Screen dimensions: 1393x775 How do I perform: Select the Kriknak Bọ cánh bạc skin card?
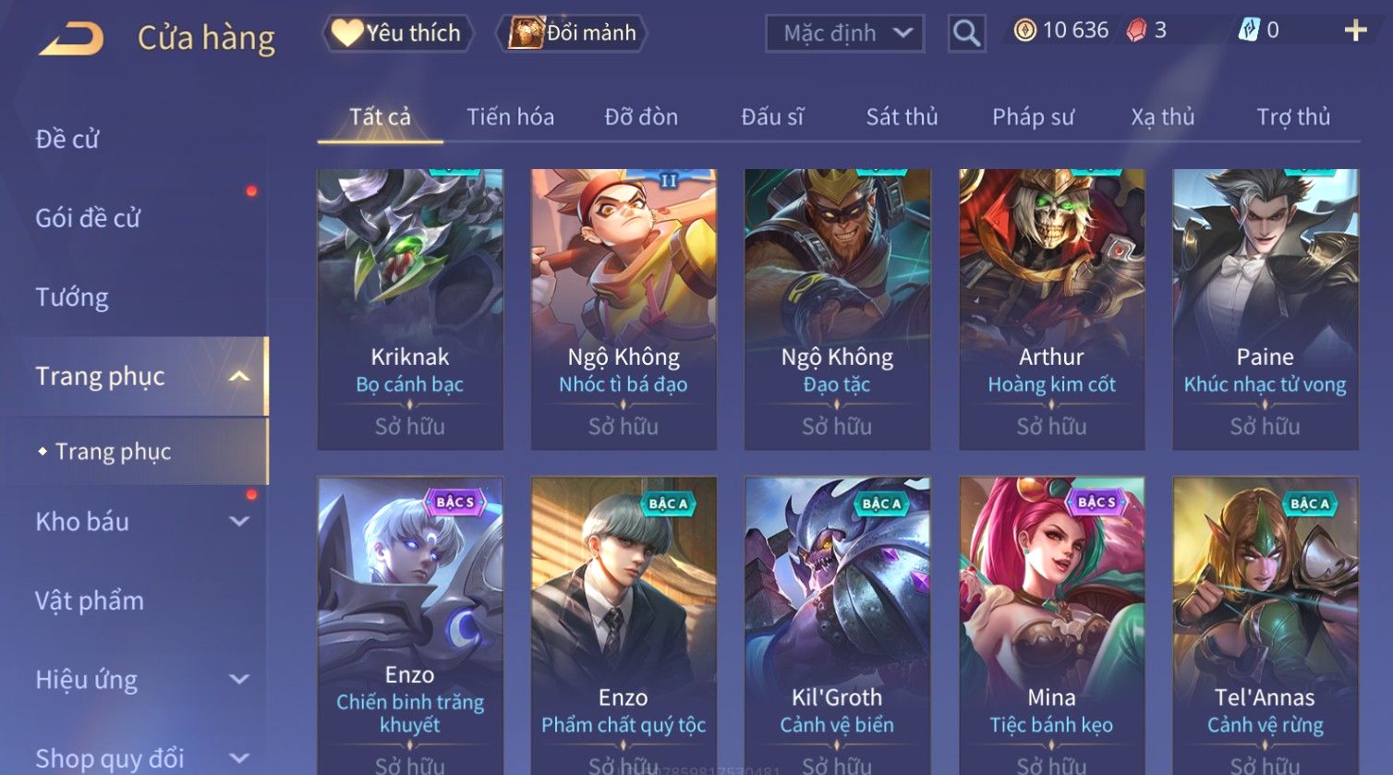tap(410, 309)
